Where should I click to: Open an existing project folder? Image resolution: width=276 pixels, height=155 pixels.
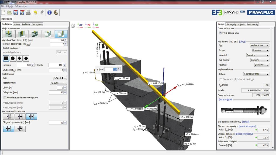(x=9, y=12)
